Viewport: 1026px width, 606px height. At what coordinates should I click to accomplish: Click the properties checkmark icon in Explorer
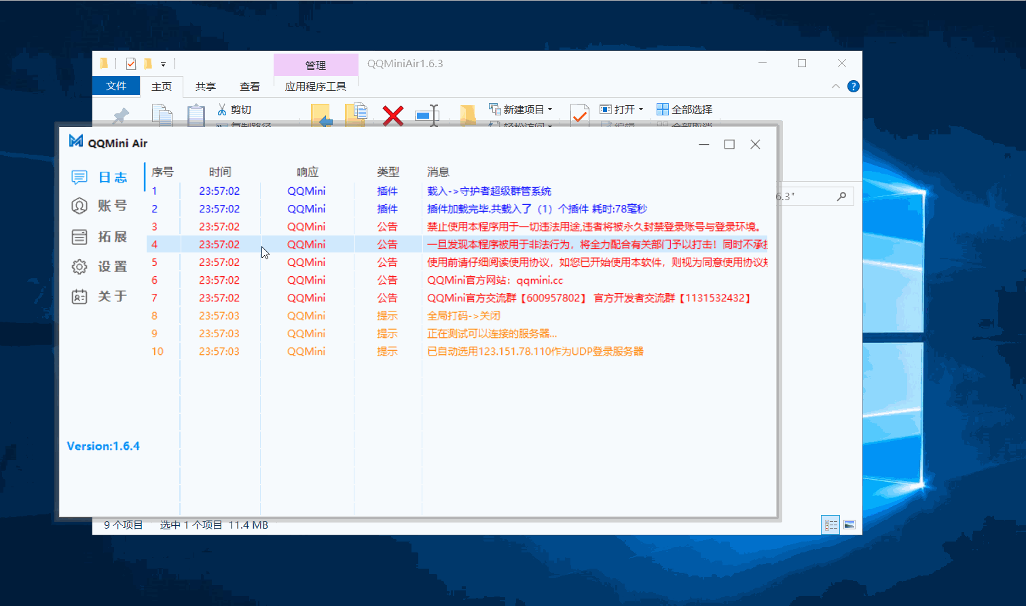[x=579, y=115]
